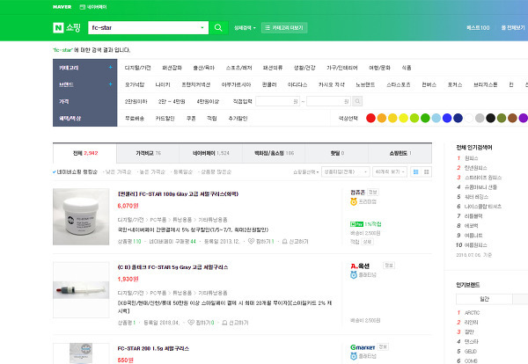Toggle the 무료배송 benefit filter
This screenshot has width=528, height=364.
click(135, 118)
